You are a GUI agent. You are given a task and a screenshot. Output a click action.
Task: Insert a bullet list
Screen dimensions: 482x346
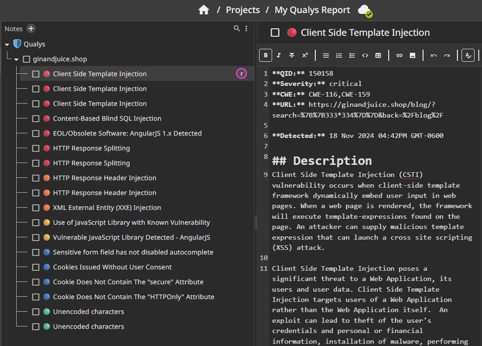click(x=326, y=55)
